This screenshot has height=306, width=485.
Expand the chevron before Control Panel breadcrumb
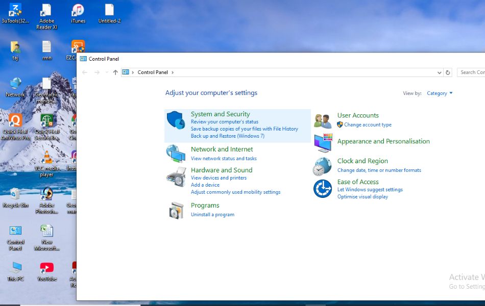pos(133,72)
